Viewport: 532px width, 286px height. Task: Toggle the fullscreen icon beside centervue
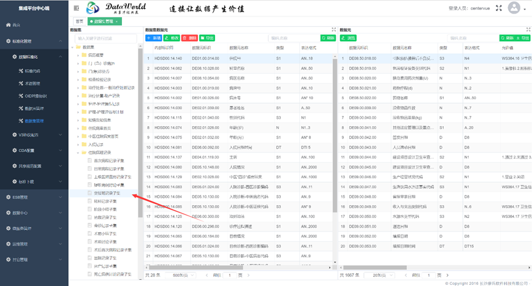pos(499,8)
